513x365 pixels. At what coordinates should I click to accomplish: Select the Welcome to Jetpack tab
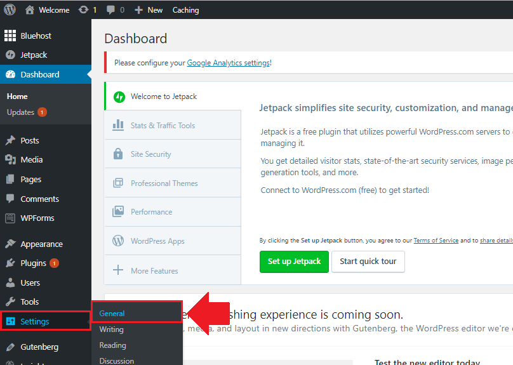click(x=173, y=96)
